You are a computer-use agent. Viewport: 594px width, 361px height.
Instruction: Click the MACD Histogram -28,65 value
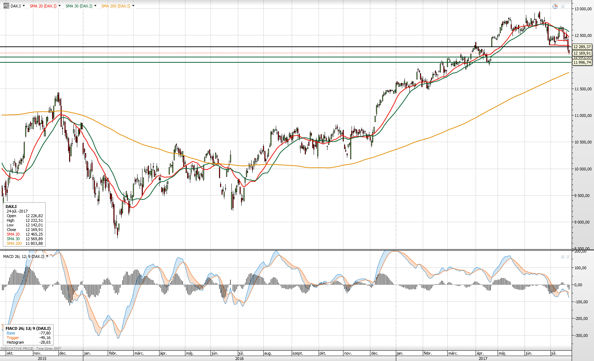tap(45, 342)
